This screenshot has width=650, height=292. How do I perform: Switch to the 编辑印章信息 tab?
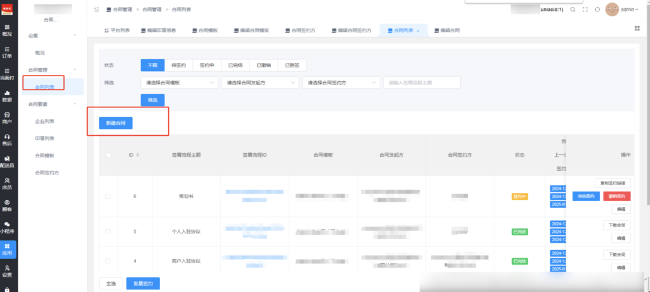coord(158,30)
